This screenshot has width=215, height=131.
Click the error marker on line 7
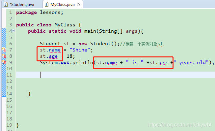pyautogui.click(x=4, y=50)
